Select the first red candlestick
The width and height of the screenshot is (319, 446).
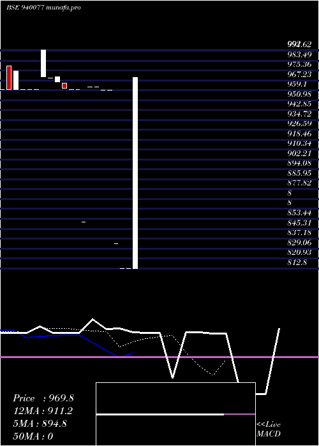(9, 78)
